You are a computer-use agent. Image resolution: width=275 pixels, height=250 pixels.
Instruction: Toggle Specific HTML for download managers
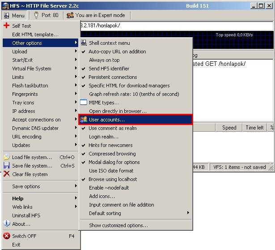[x=135, y=86]
